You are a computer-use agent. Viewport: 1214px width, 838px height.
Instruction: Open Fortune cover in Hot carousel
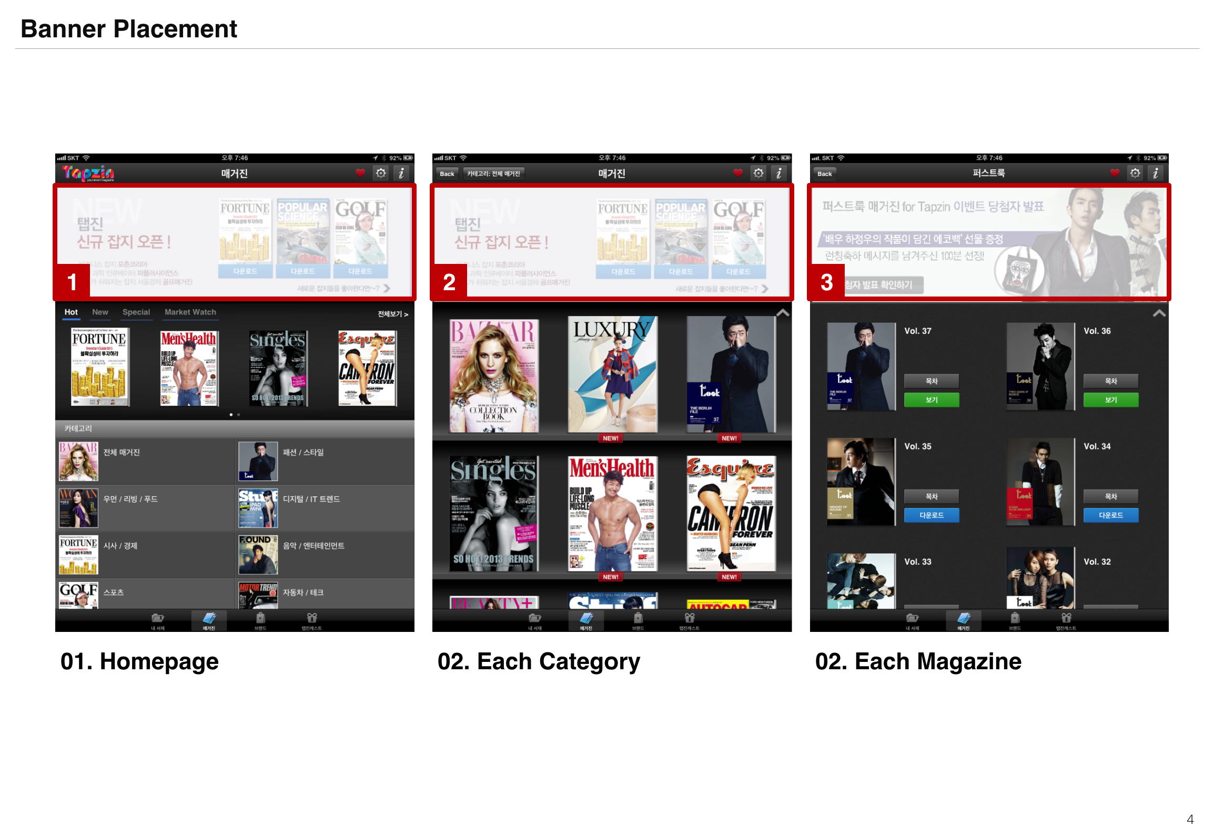99,366
